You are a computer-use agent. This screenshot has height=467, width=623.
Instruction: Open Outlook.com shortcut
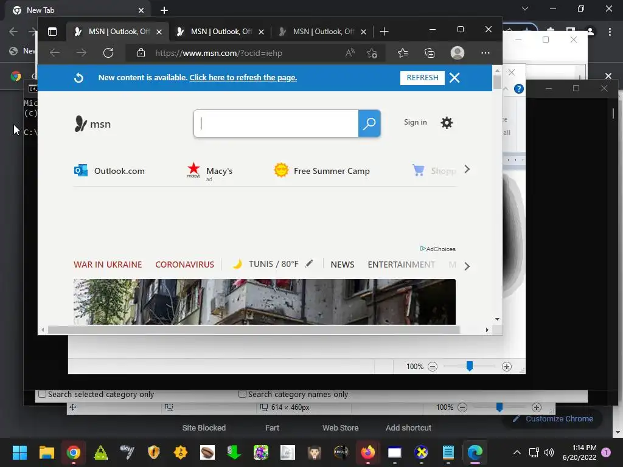110,171
